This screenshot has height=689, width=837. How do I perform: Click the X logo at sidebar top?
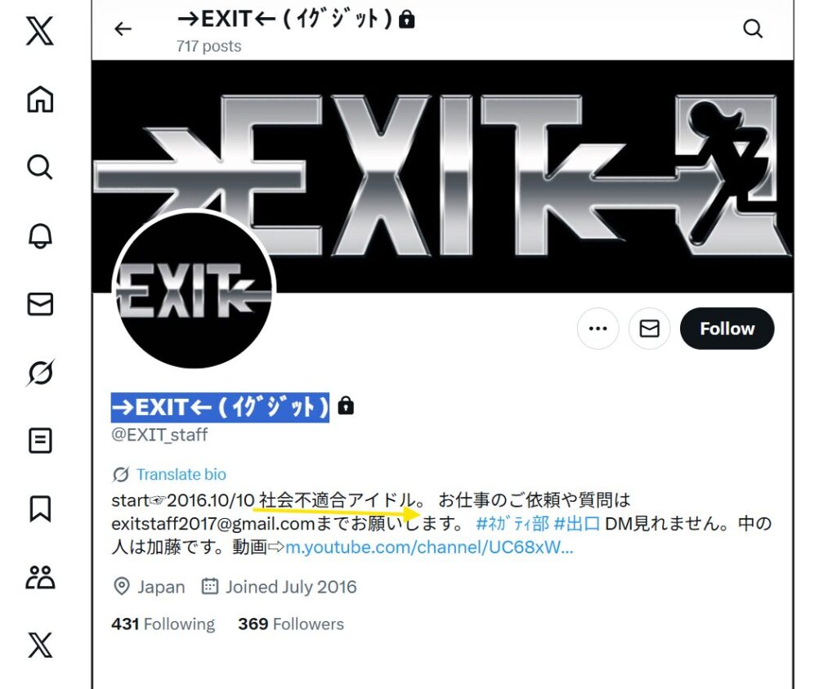(40, 30)
